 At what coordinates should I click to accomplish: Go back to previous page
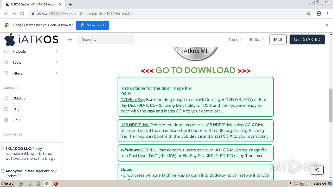pyautogui.click(x=6, y=14)
